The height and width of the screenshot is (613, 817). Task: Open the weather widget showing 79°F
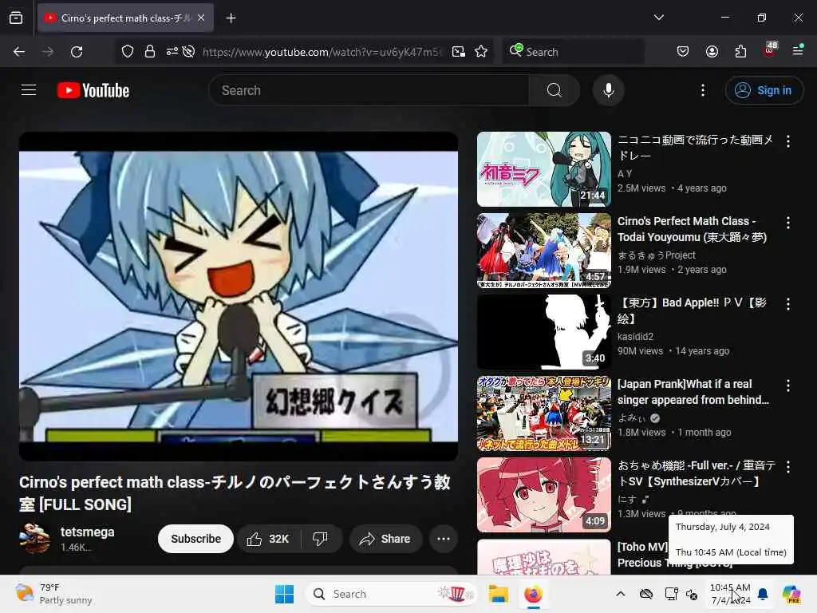(x=53, y=594)
